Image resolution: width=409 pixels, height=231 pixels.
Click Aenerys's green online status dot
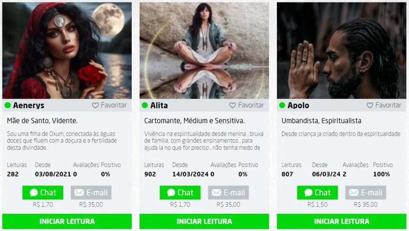[x=7, y=105]
